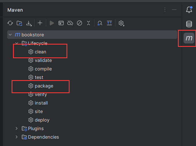Collapse the bookstore project node
This screenshot has width=196, height=146.
pos(10,35)
